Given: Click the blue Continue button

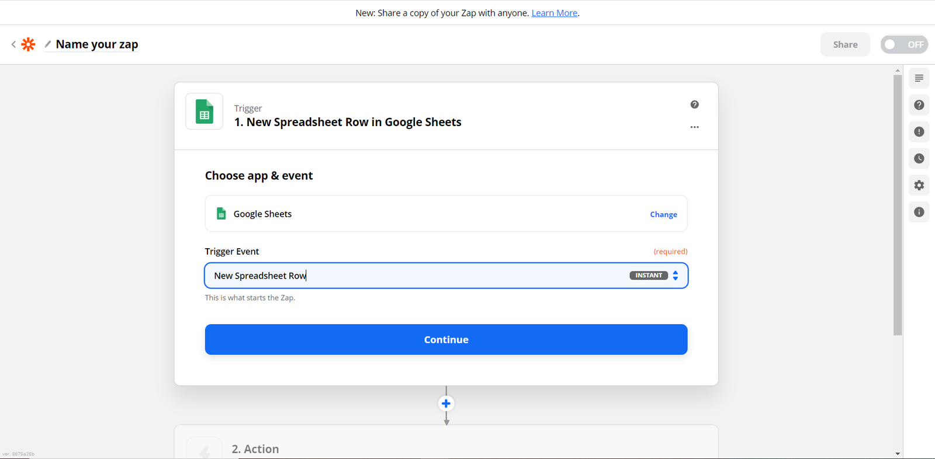Looking at the screenshot, I should click(446, 339).
